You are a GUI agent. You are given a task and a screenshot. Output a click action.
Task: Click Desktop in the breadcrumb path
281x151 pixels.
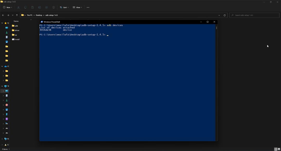39,15
